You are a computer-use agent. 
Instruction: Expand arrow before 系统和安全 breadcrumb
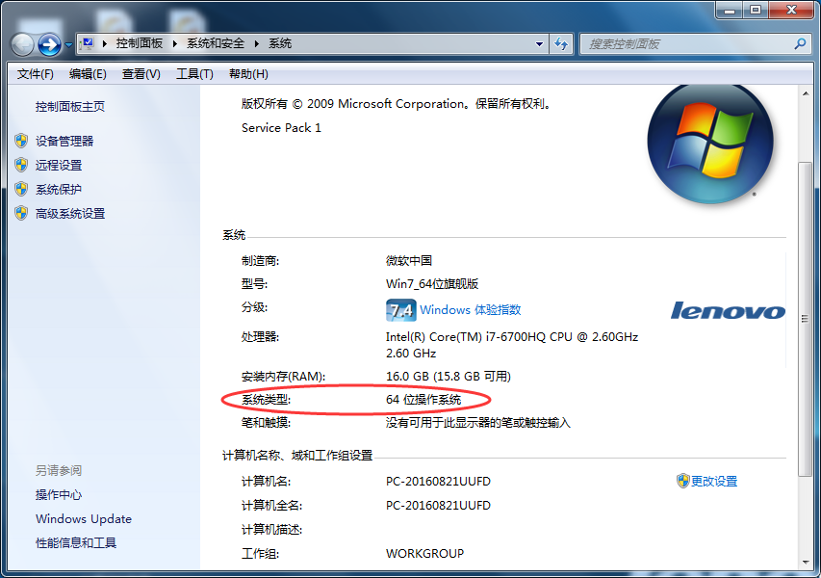(x=175, y=43)
